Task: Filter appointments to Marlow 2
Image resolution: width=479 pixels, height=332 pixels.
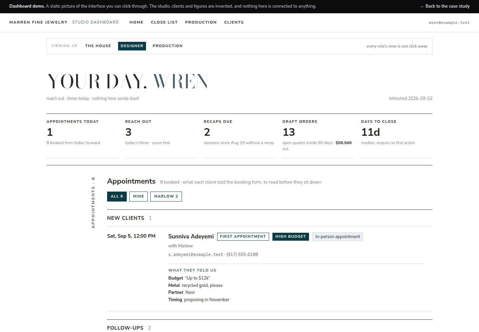Action: [166, 197]
